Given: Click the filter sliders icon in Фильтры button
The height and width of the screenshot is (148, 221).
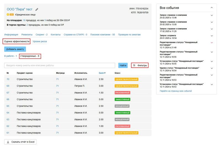Looking at the screenshot, I should [134, 65].
